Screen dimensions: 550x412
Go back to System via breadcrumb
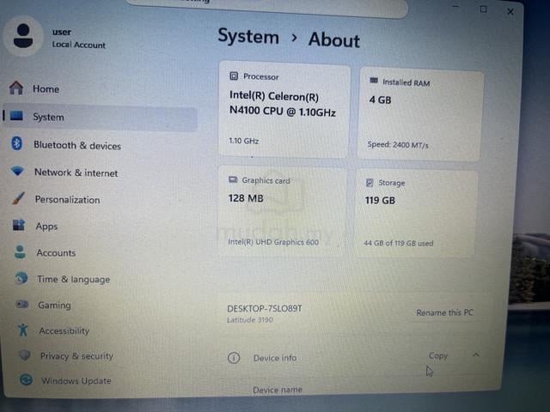click(x=248, y=36)
